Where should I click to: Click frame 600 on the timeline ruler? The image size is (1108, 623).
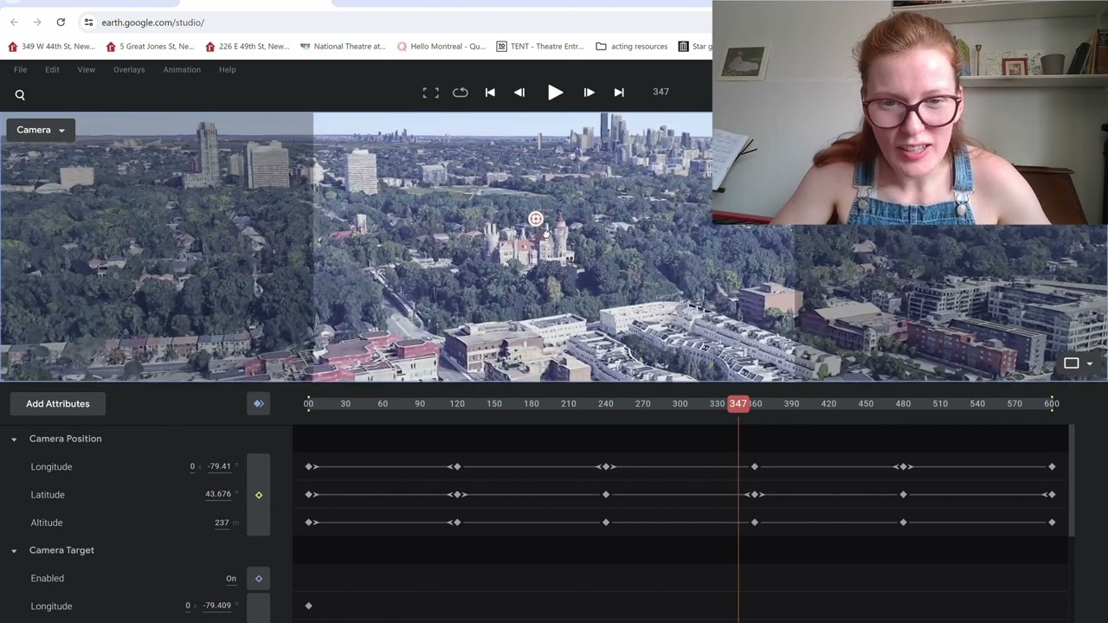tap(1052, 404)
